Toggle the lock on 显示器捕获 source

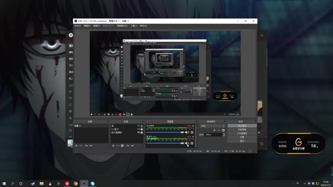tap(142, 133)
